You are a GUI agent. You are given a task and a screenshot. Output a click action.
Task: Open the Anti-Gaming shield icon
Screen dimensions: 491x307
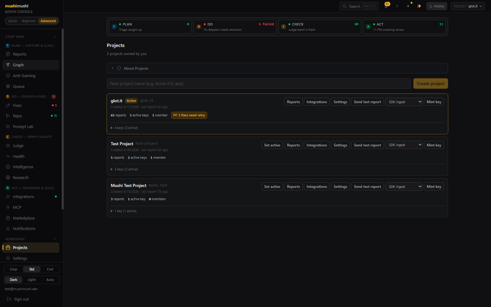point(8,76)
